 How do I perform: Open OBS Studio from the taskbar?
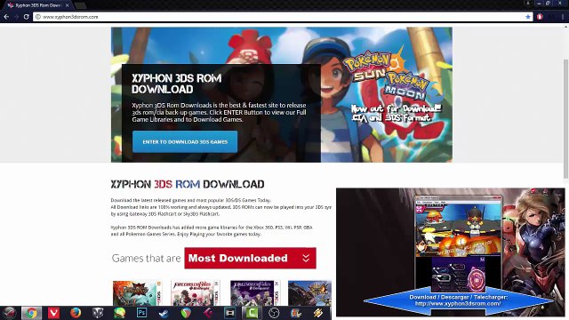pyautogui.click(x=274, y=313)
